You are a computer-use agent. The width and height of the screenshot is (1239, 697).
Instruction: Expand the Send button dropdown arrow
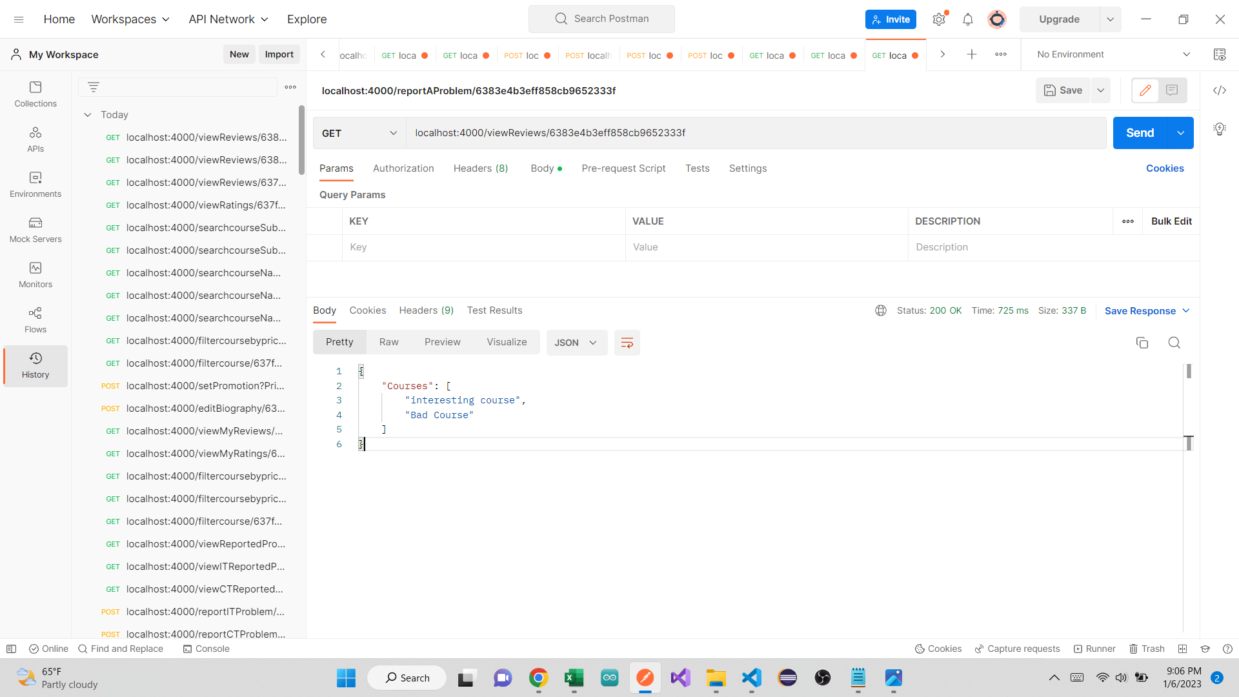tap(1180, 133)
